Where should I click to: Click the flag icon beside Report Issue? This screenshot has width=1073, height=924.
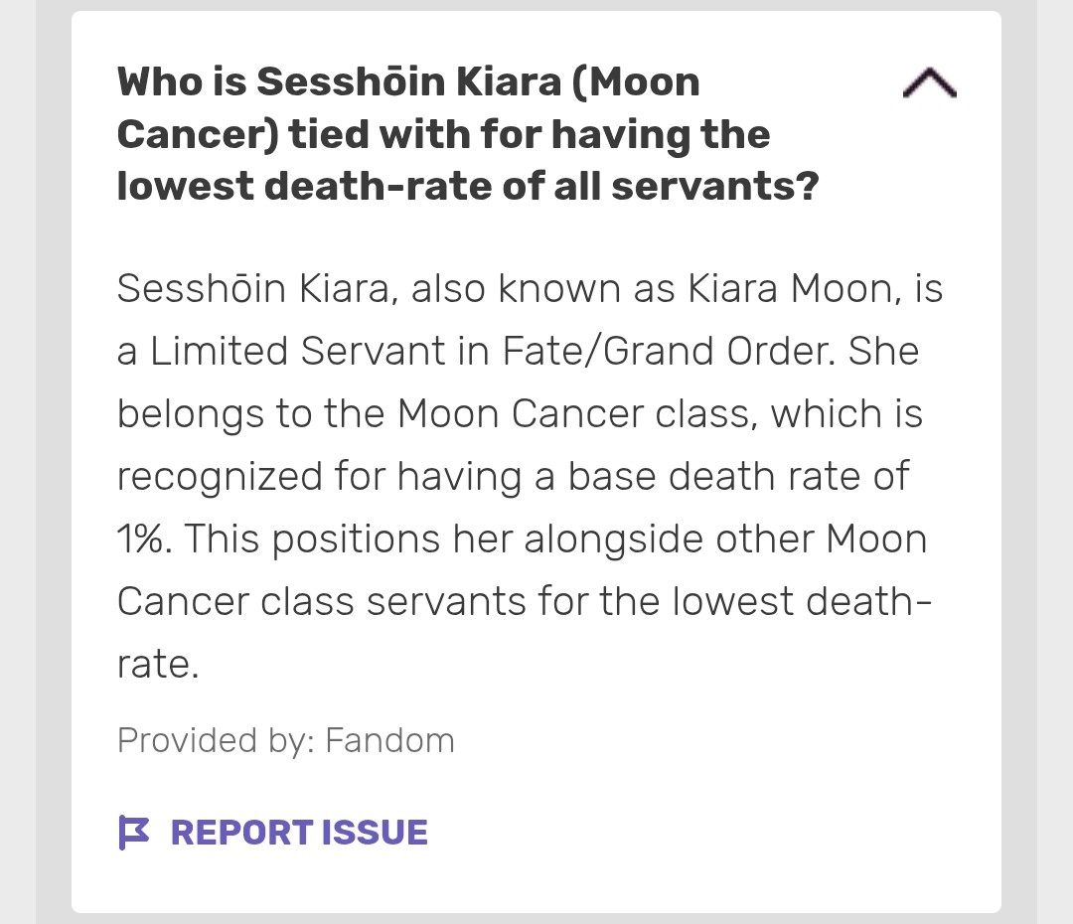click(134, 833)
